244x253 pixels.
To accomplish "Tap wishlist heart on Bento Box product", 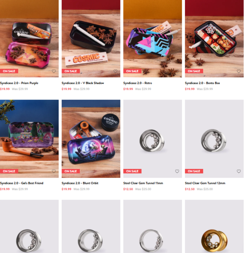I will click(239, 71).
